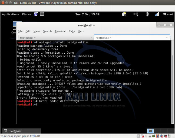Launch Iceweasel browser from top panel
175x138 pixels.
(36, 14)
